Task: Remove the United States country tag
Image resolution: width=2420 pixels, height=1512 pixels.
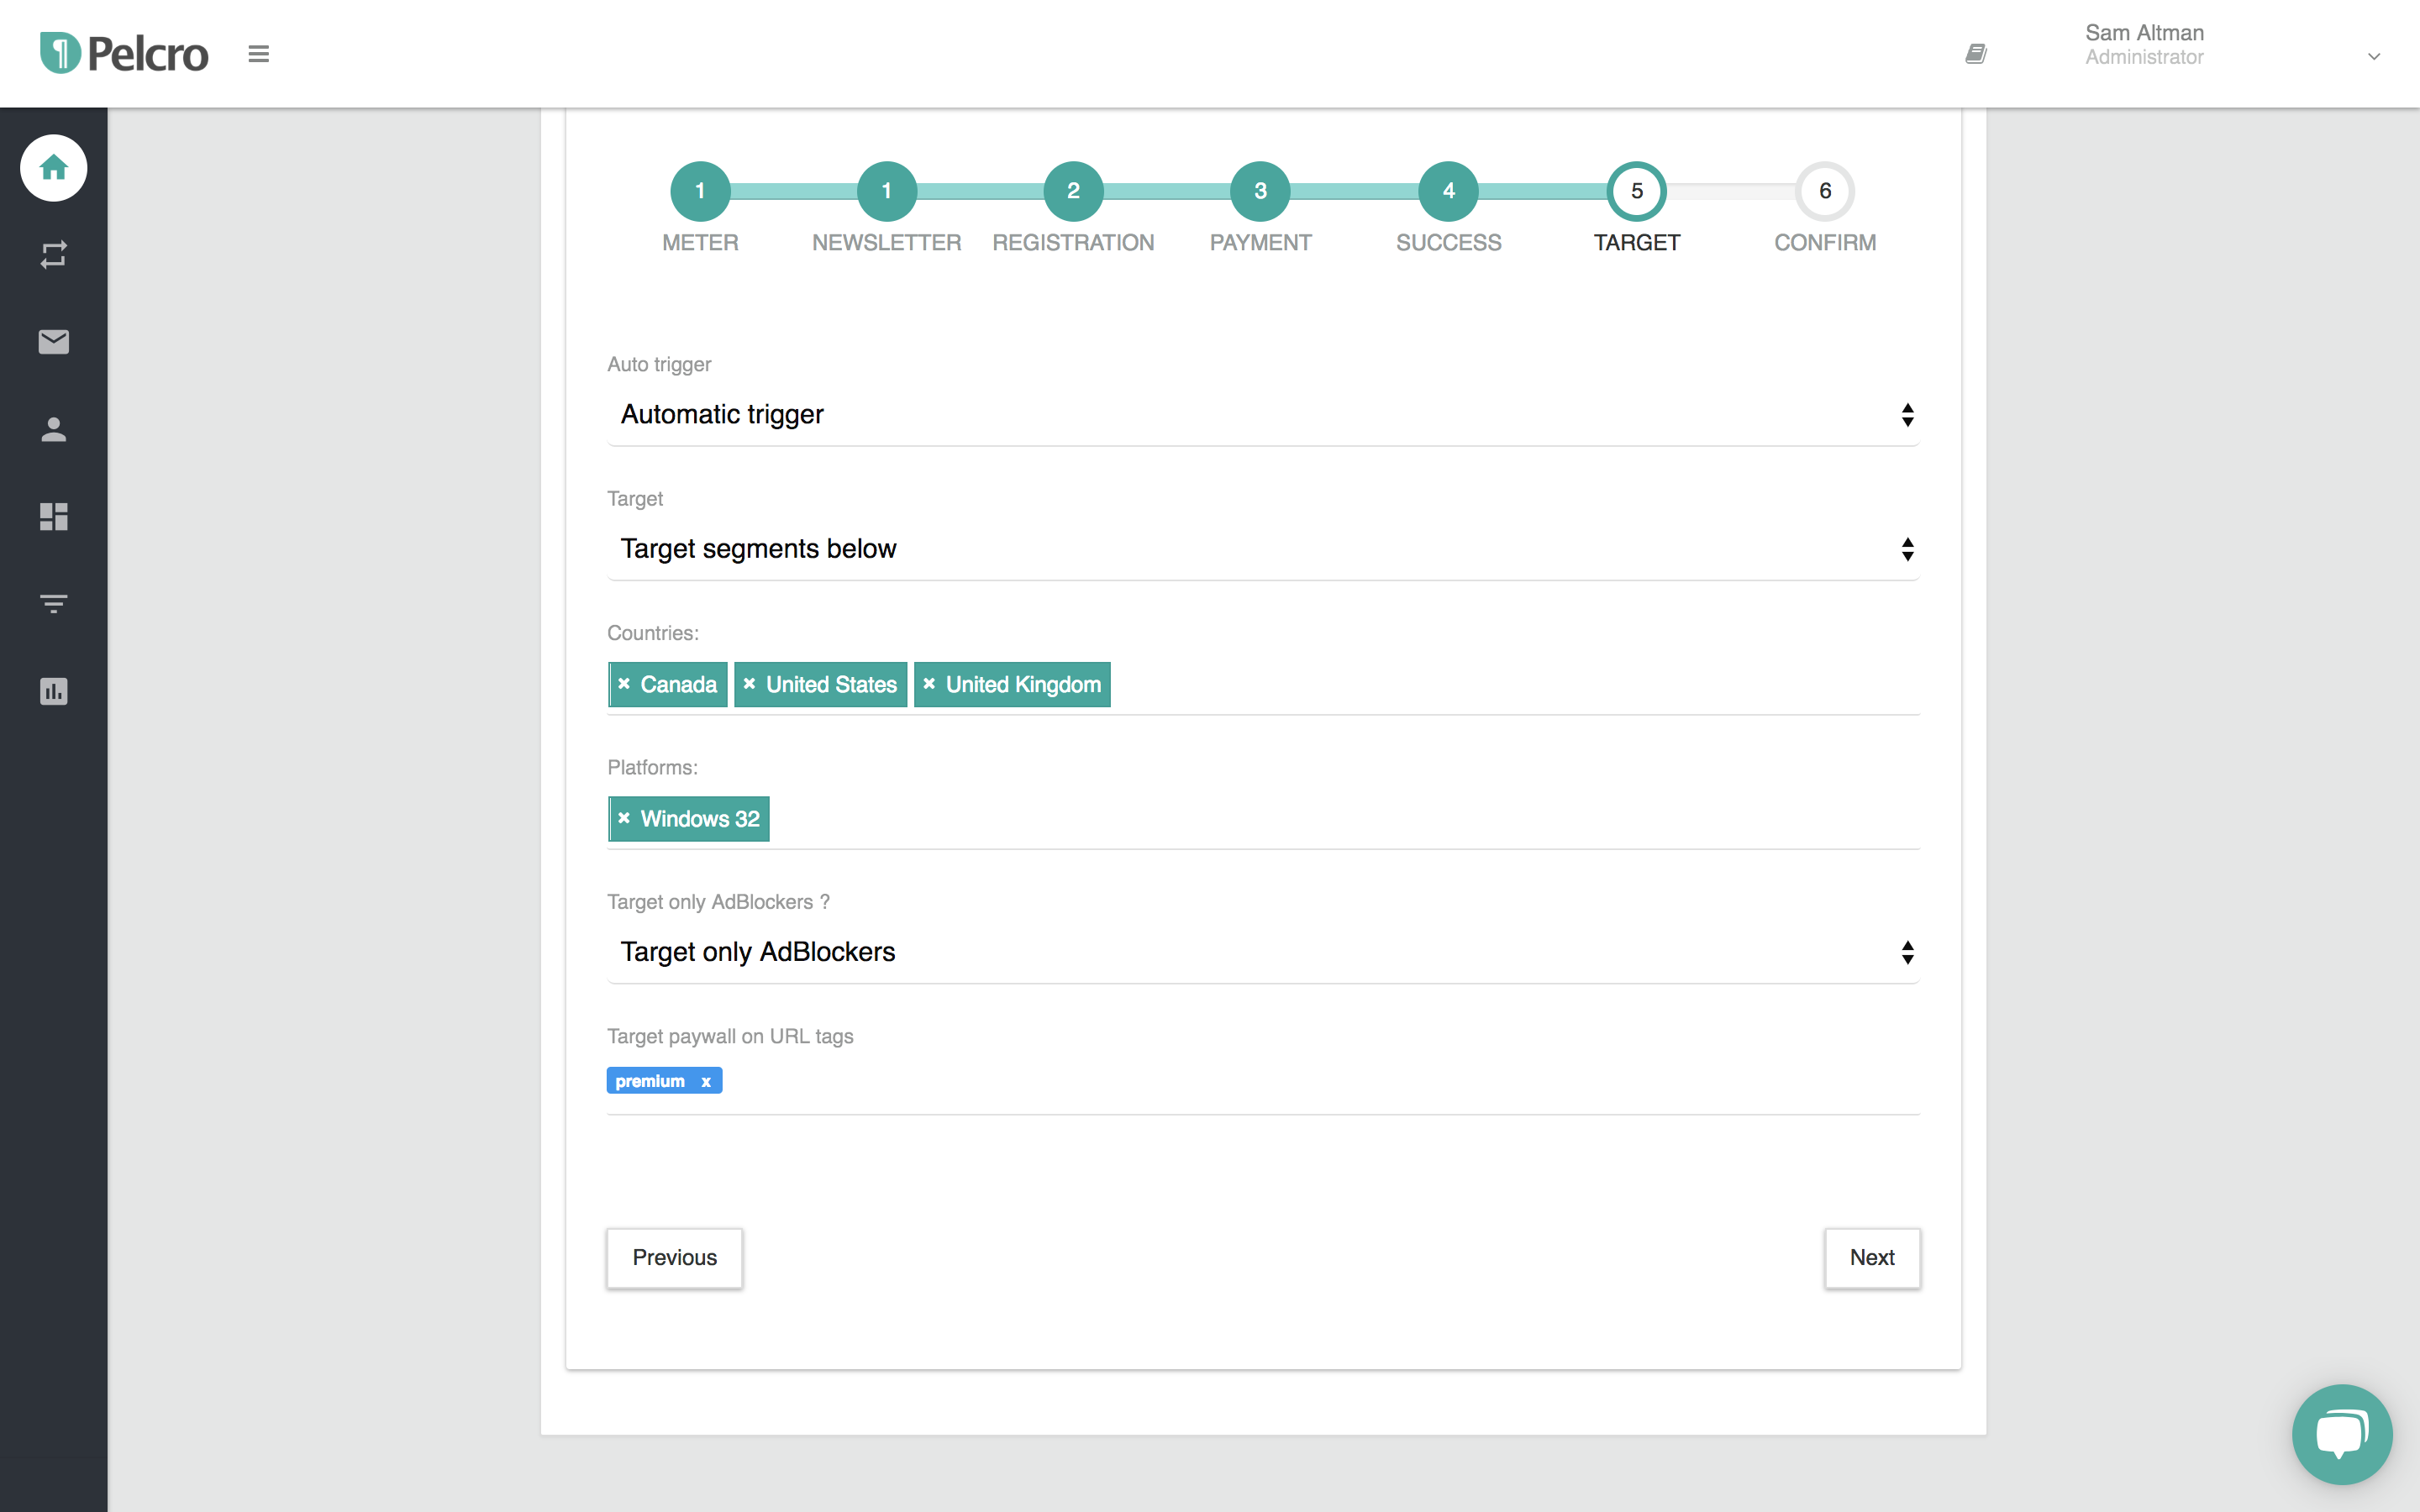Action: point(749,684)
